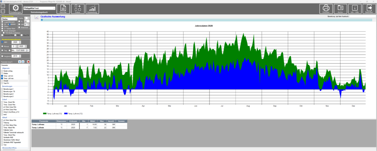This screenshot has width=377, height=151.
Task: Enable the Mittelwert checkbox
Action: (x=19, y=27)
